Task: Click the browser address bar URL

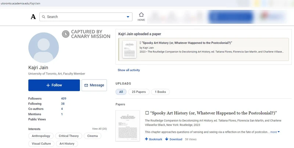Action: pyautogui.click(x=21, y=3)
